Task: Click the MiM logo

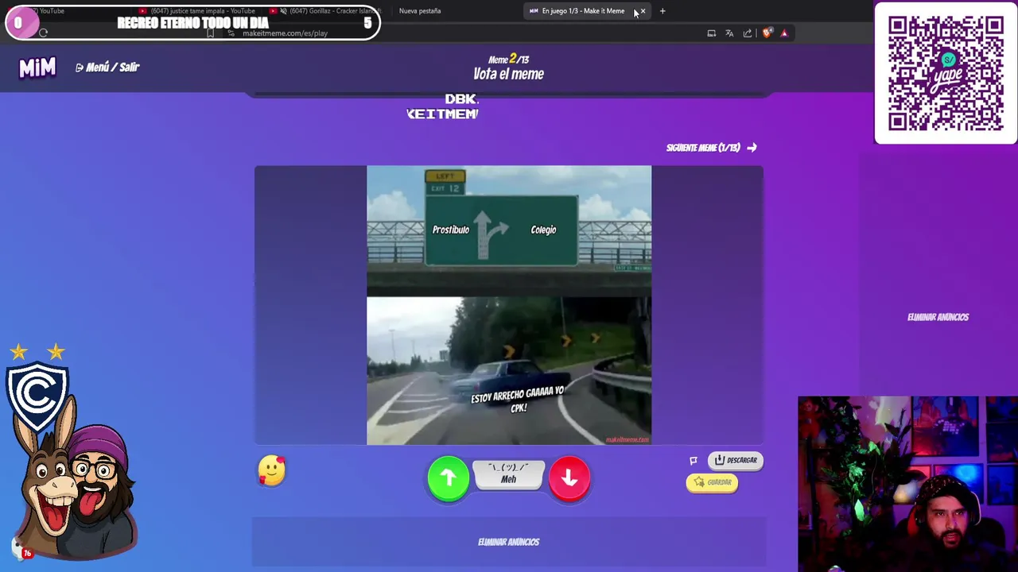Action: tap(37, 68)
